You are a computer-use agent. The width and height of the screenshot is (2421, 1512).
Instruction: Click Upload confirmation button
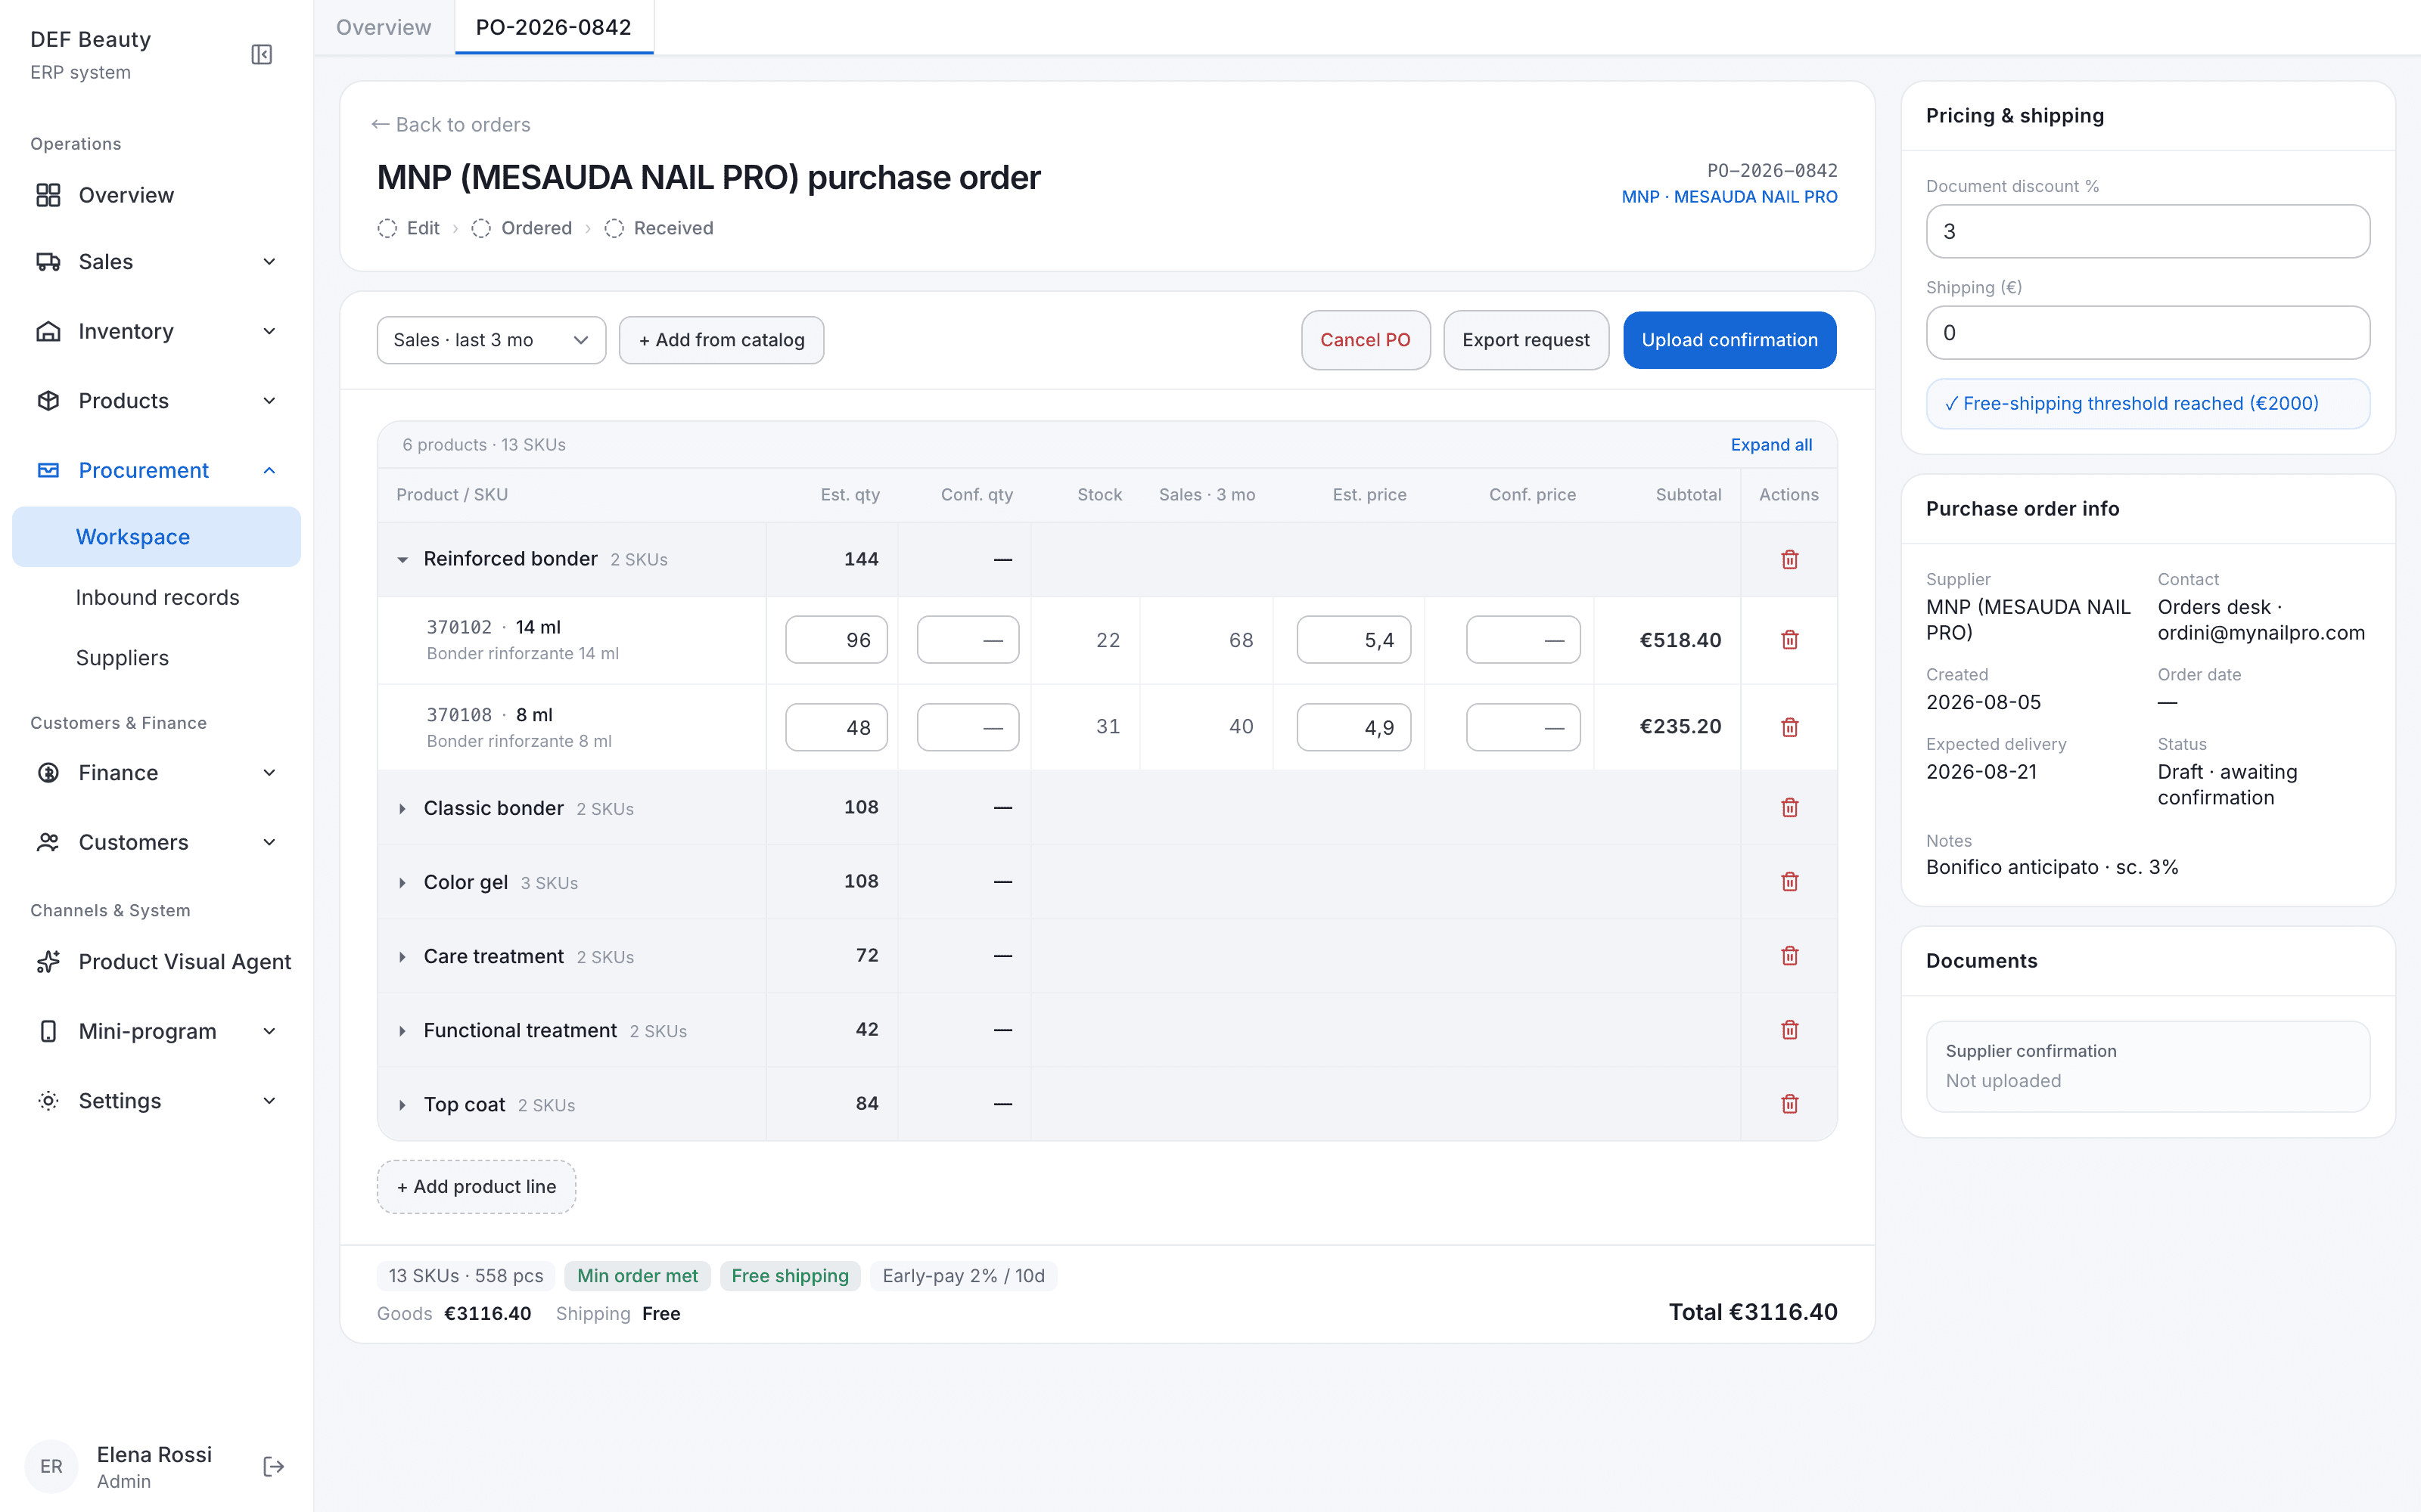tap(1729, 340)
